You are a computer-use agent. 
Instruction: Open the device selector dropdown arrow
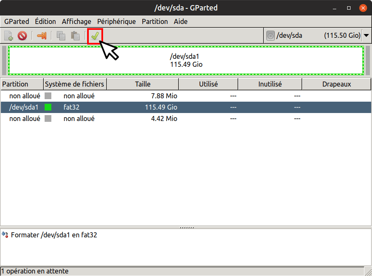click(366, 36)
